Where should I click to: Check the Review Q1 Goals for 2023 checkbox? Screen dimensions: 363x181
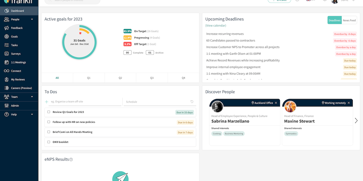(49, 112)
